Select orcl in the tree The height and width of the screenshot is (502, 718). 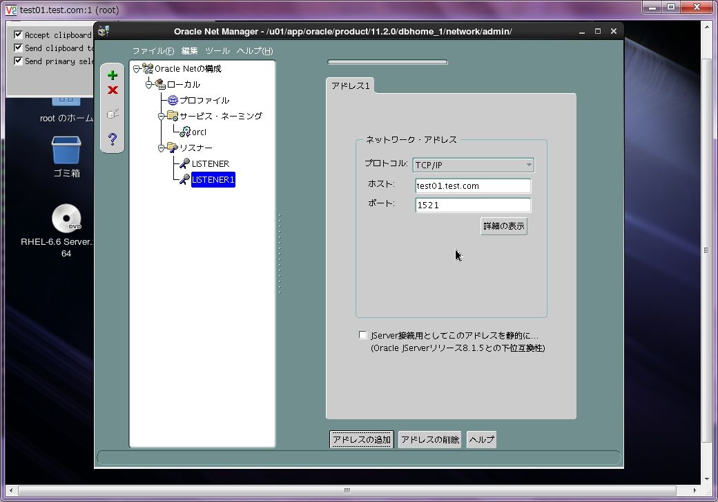[x=199, y=132]
